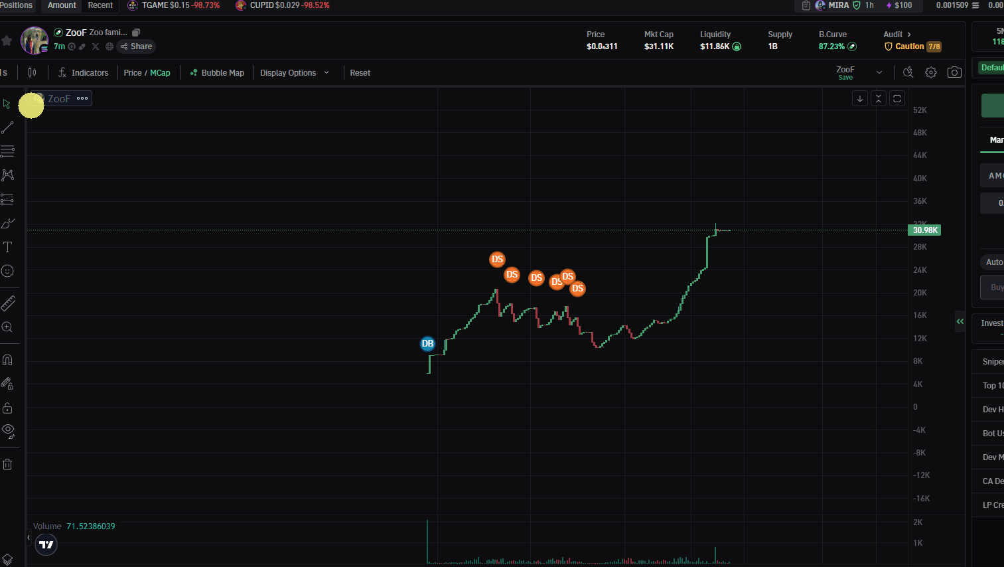Viewport: 1004px width, 567px height.
Task: Expand the Display Options dropdown
Action: click(295, 73)
